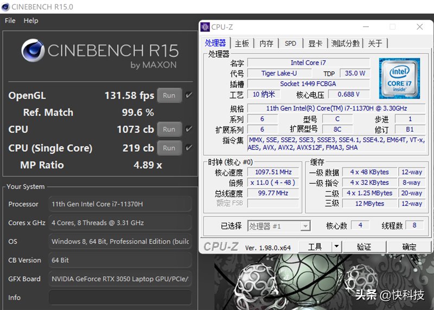
Task: Click the 工艺 value 10 纳米
Action: 264,94
